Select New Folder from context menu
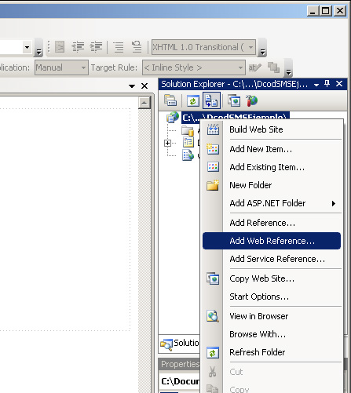 (272, 185)
